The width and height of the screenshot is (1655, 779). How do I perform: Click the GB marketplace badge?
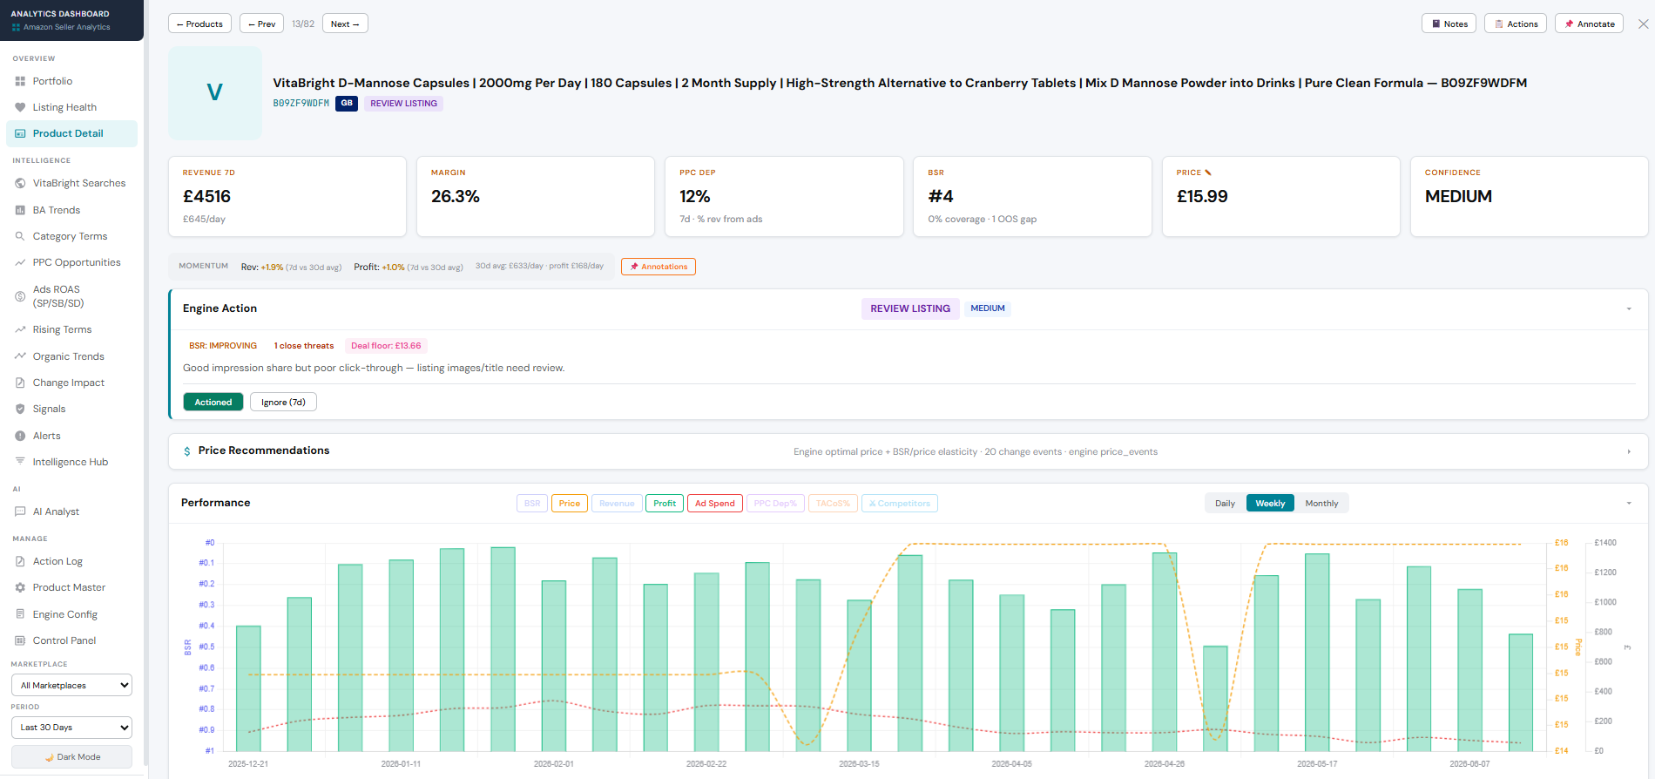point(347,103)
